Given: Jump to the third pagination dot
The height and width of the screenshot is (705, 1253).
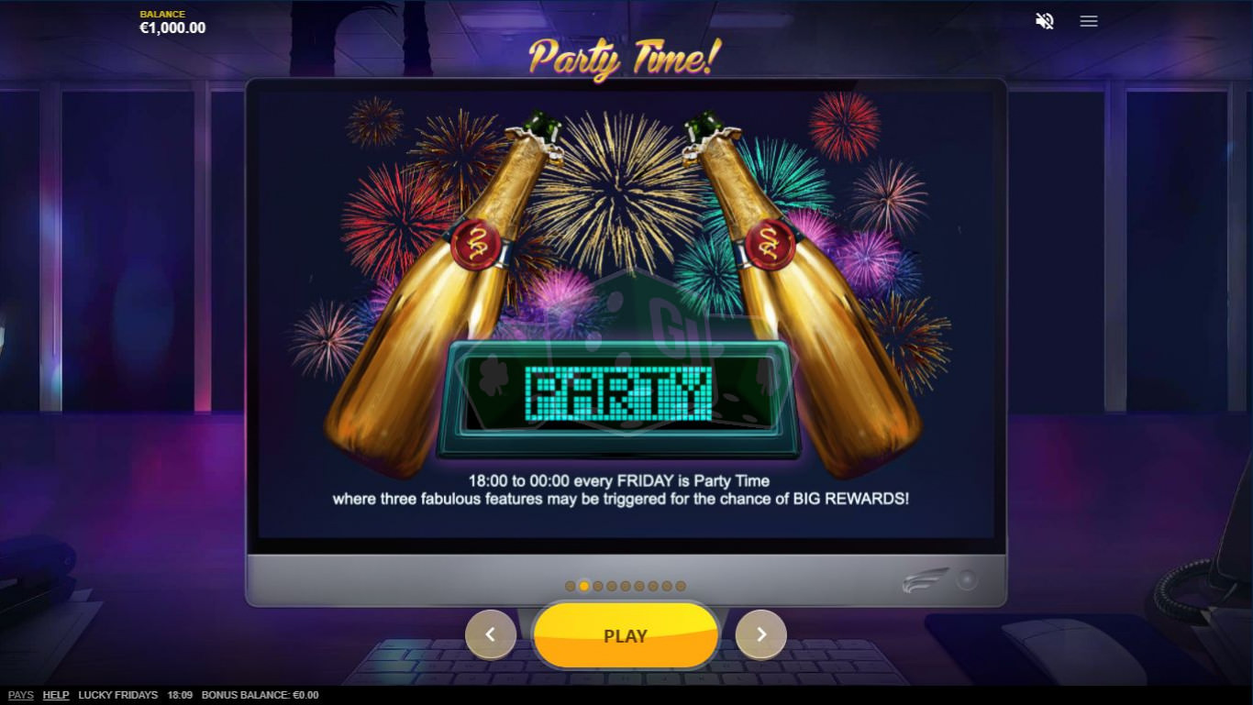Looking at the screenshot, I should click(x=598, y=586).
